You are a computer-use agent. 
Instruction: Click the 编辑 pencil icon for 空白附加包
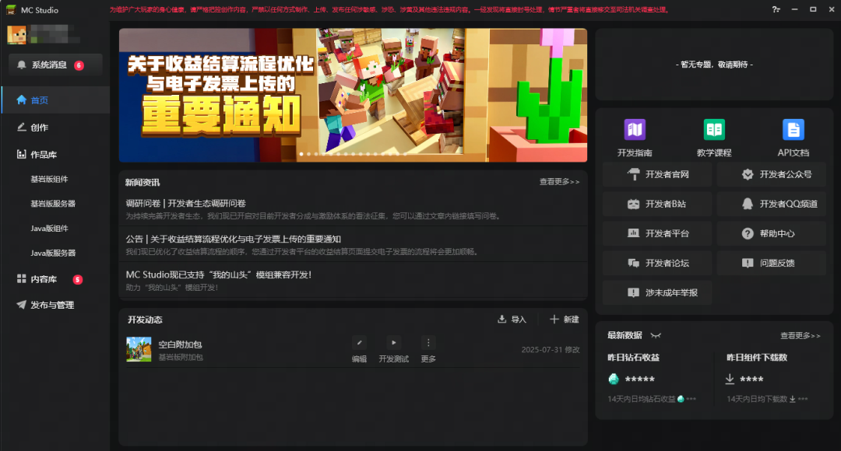tap(359, 342)
